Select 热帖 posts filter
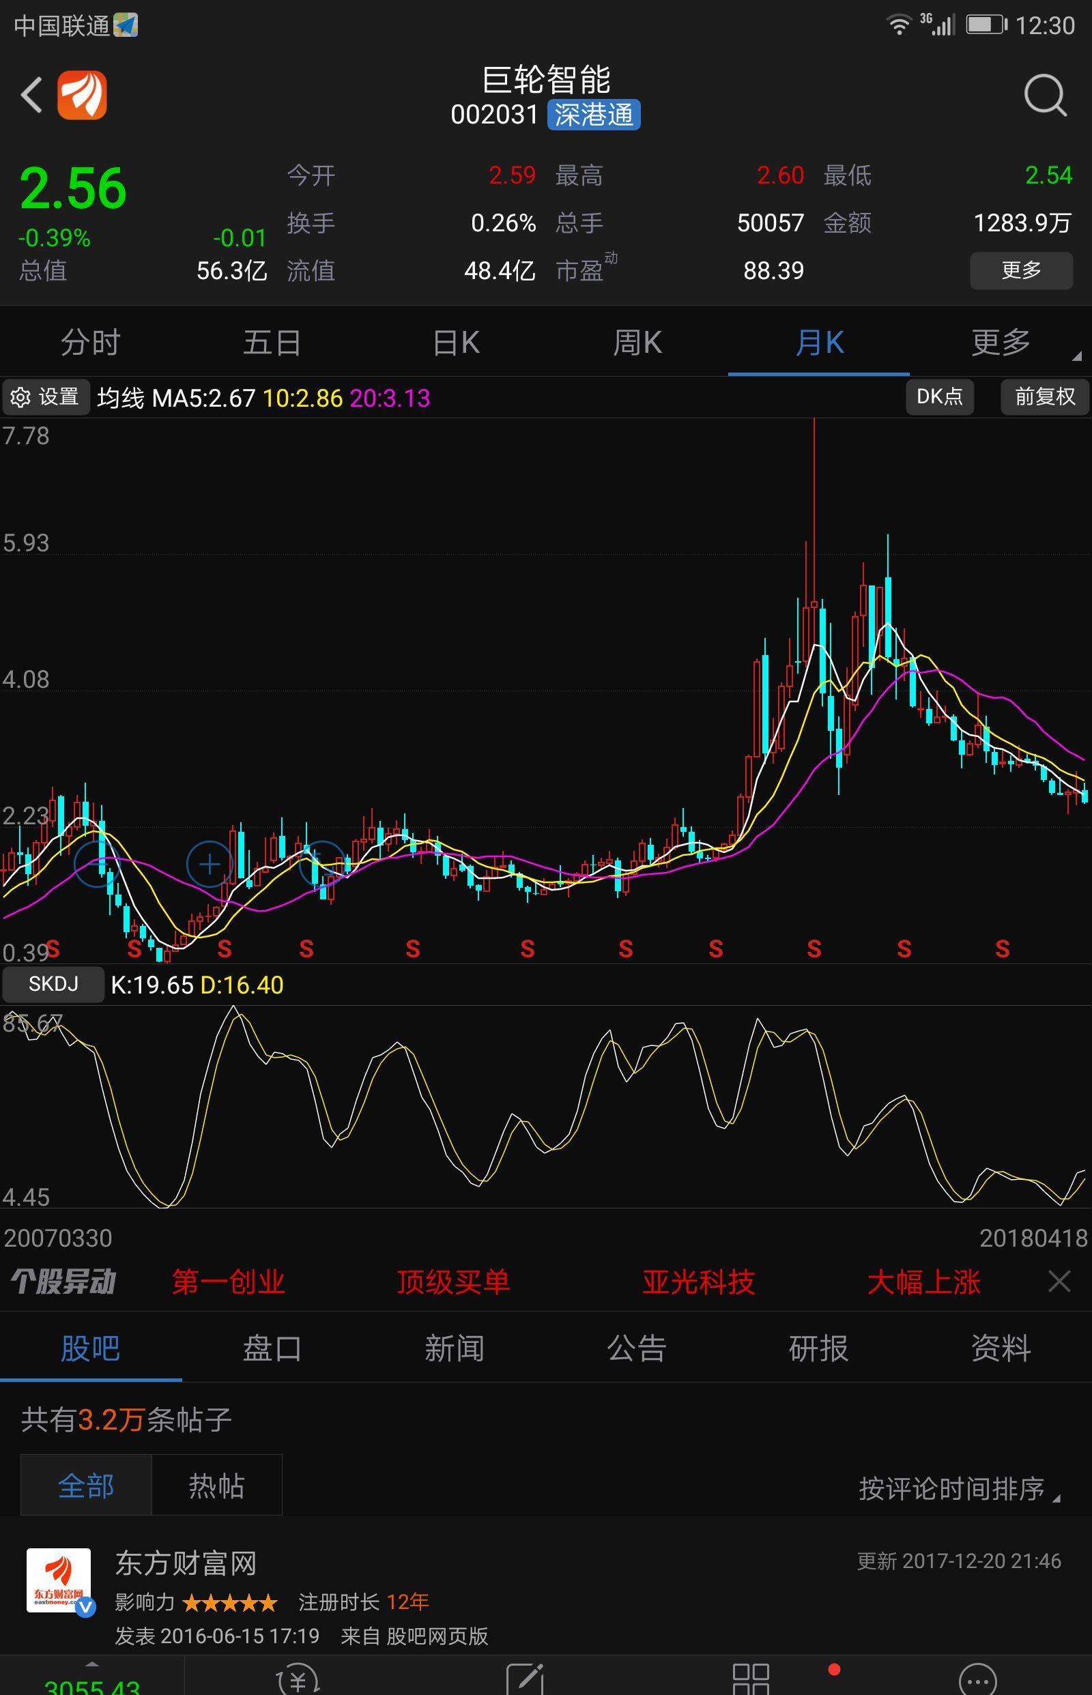 (217, 1485)
